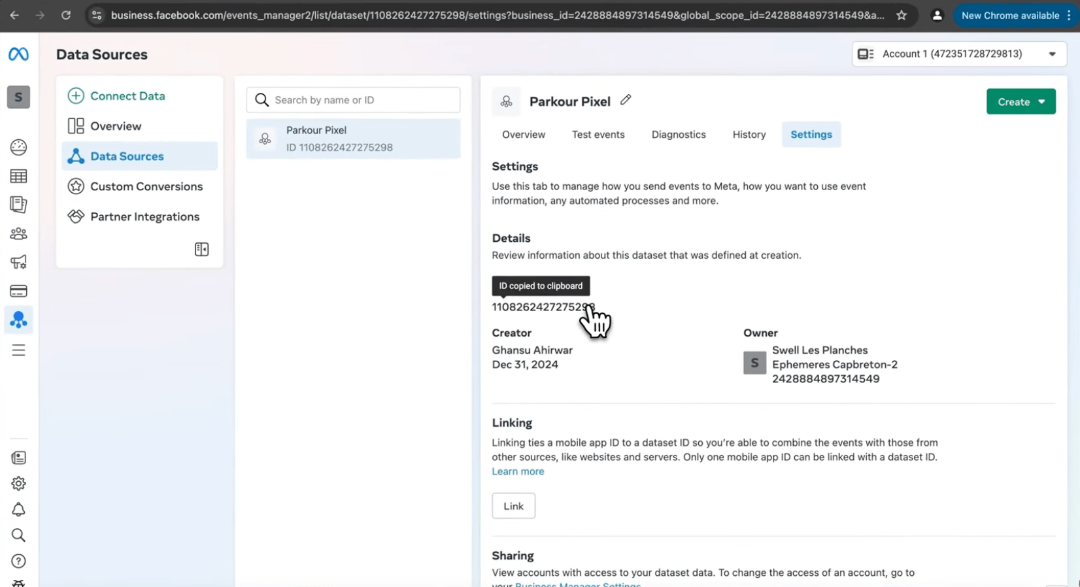Viewport: 1080px width, 587px height.
Task: Open the dashboard gauge icon in sidebar
Action: coord(18,148)
